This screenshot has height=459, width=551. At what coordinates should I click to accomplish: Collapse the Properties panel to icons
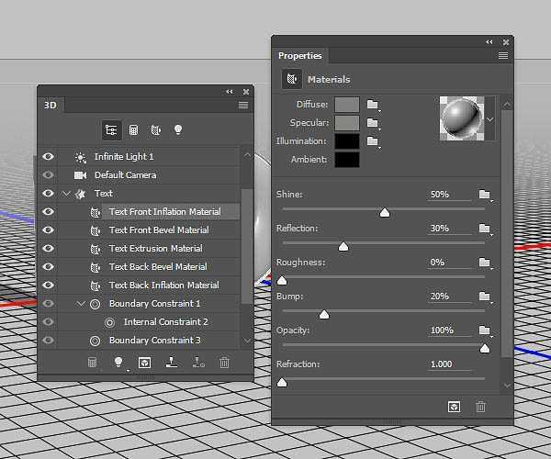(x=489, y=42)
